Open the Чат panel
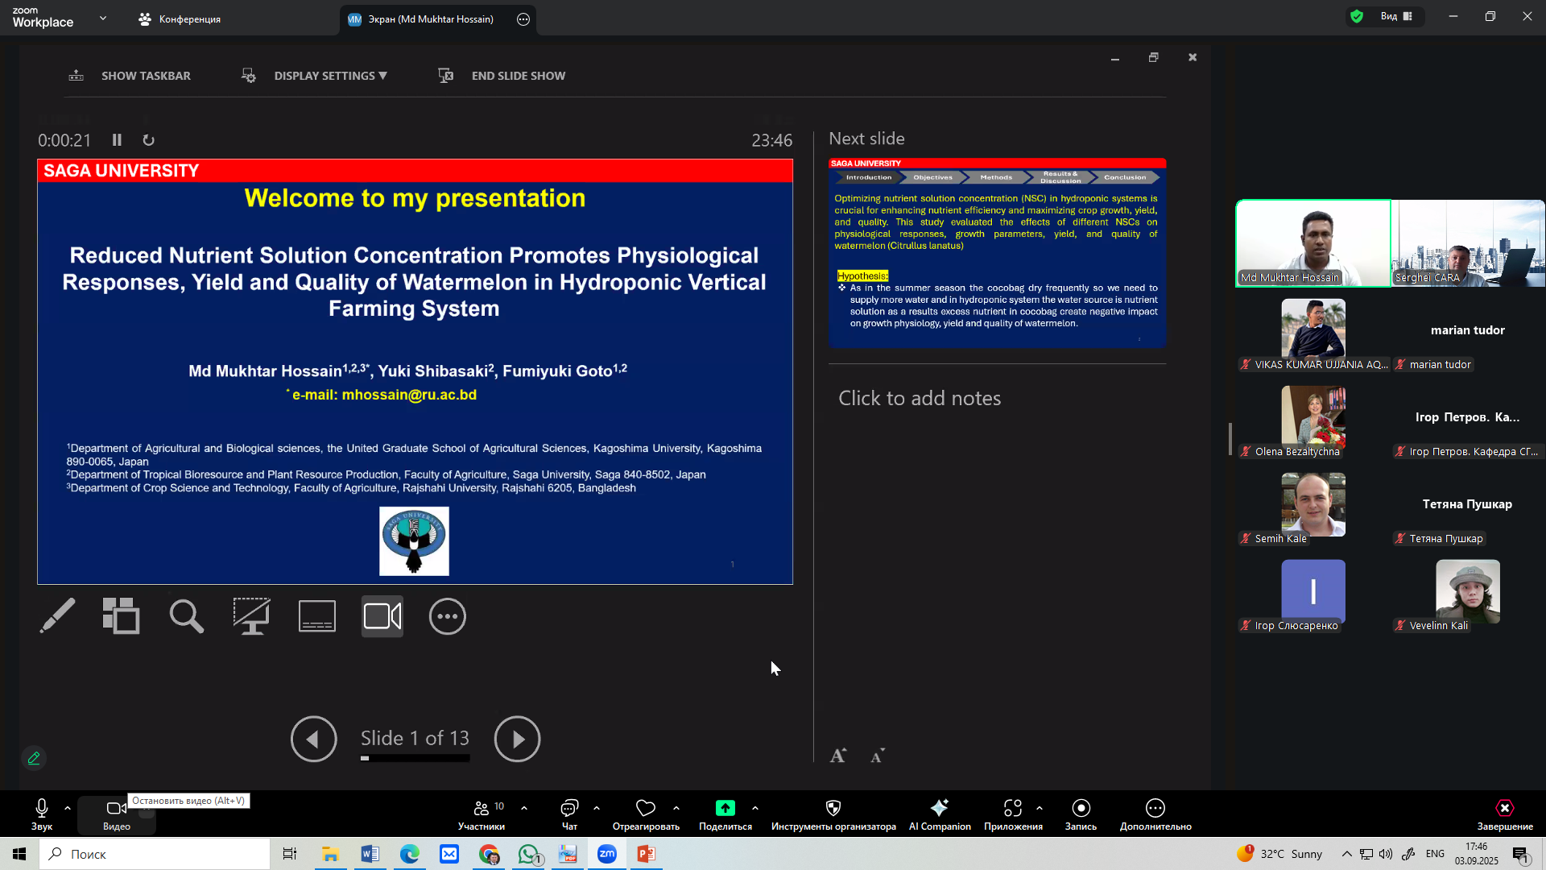Screen dimensions: 1546x870 (569, 814)
